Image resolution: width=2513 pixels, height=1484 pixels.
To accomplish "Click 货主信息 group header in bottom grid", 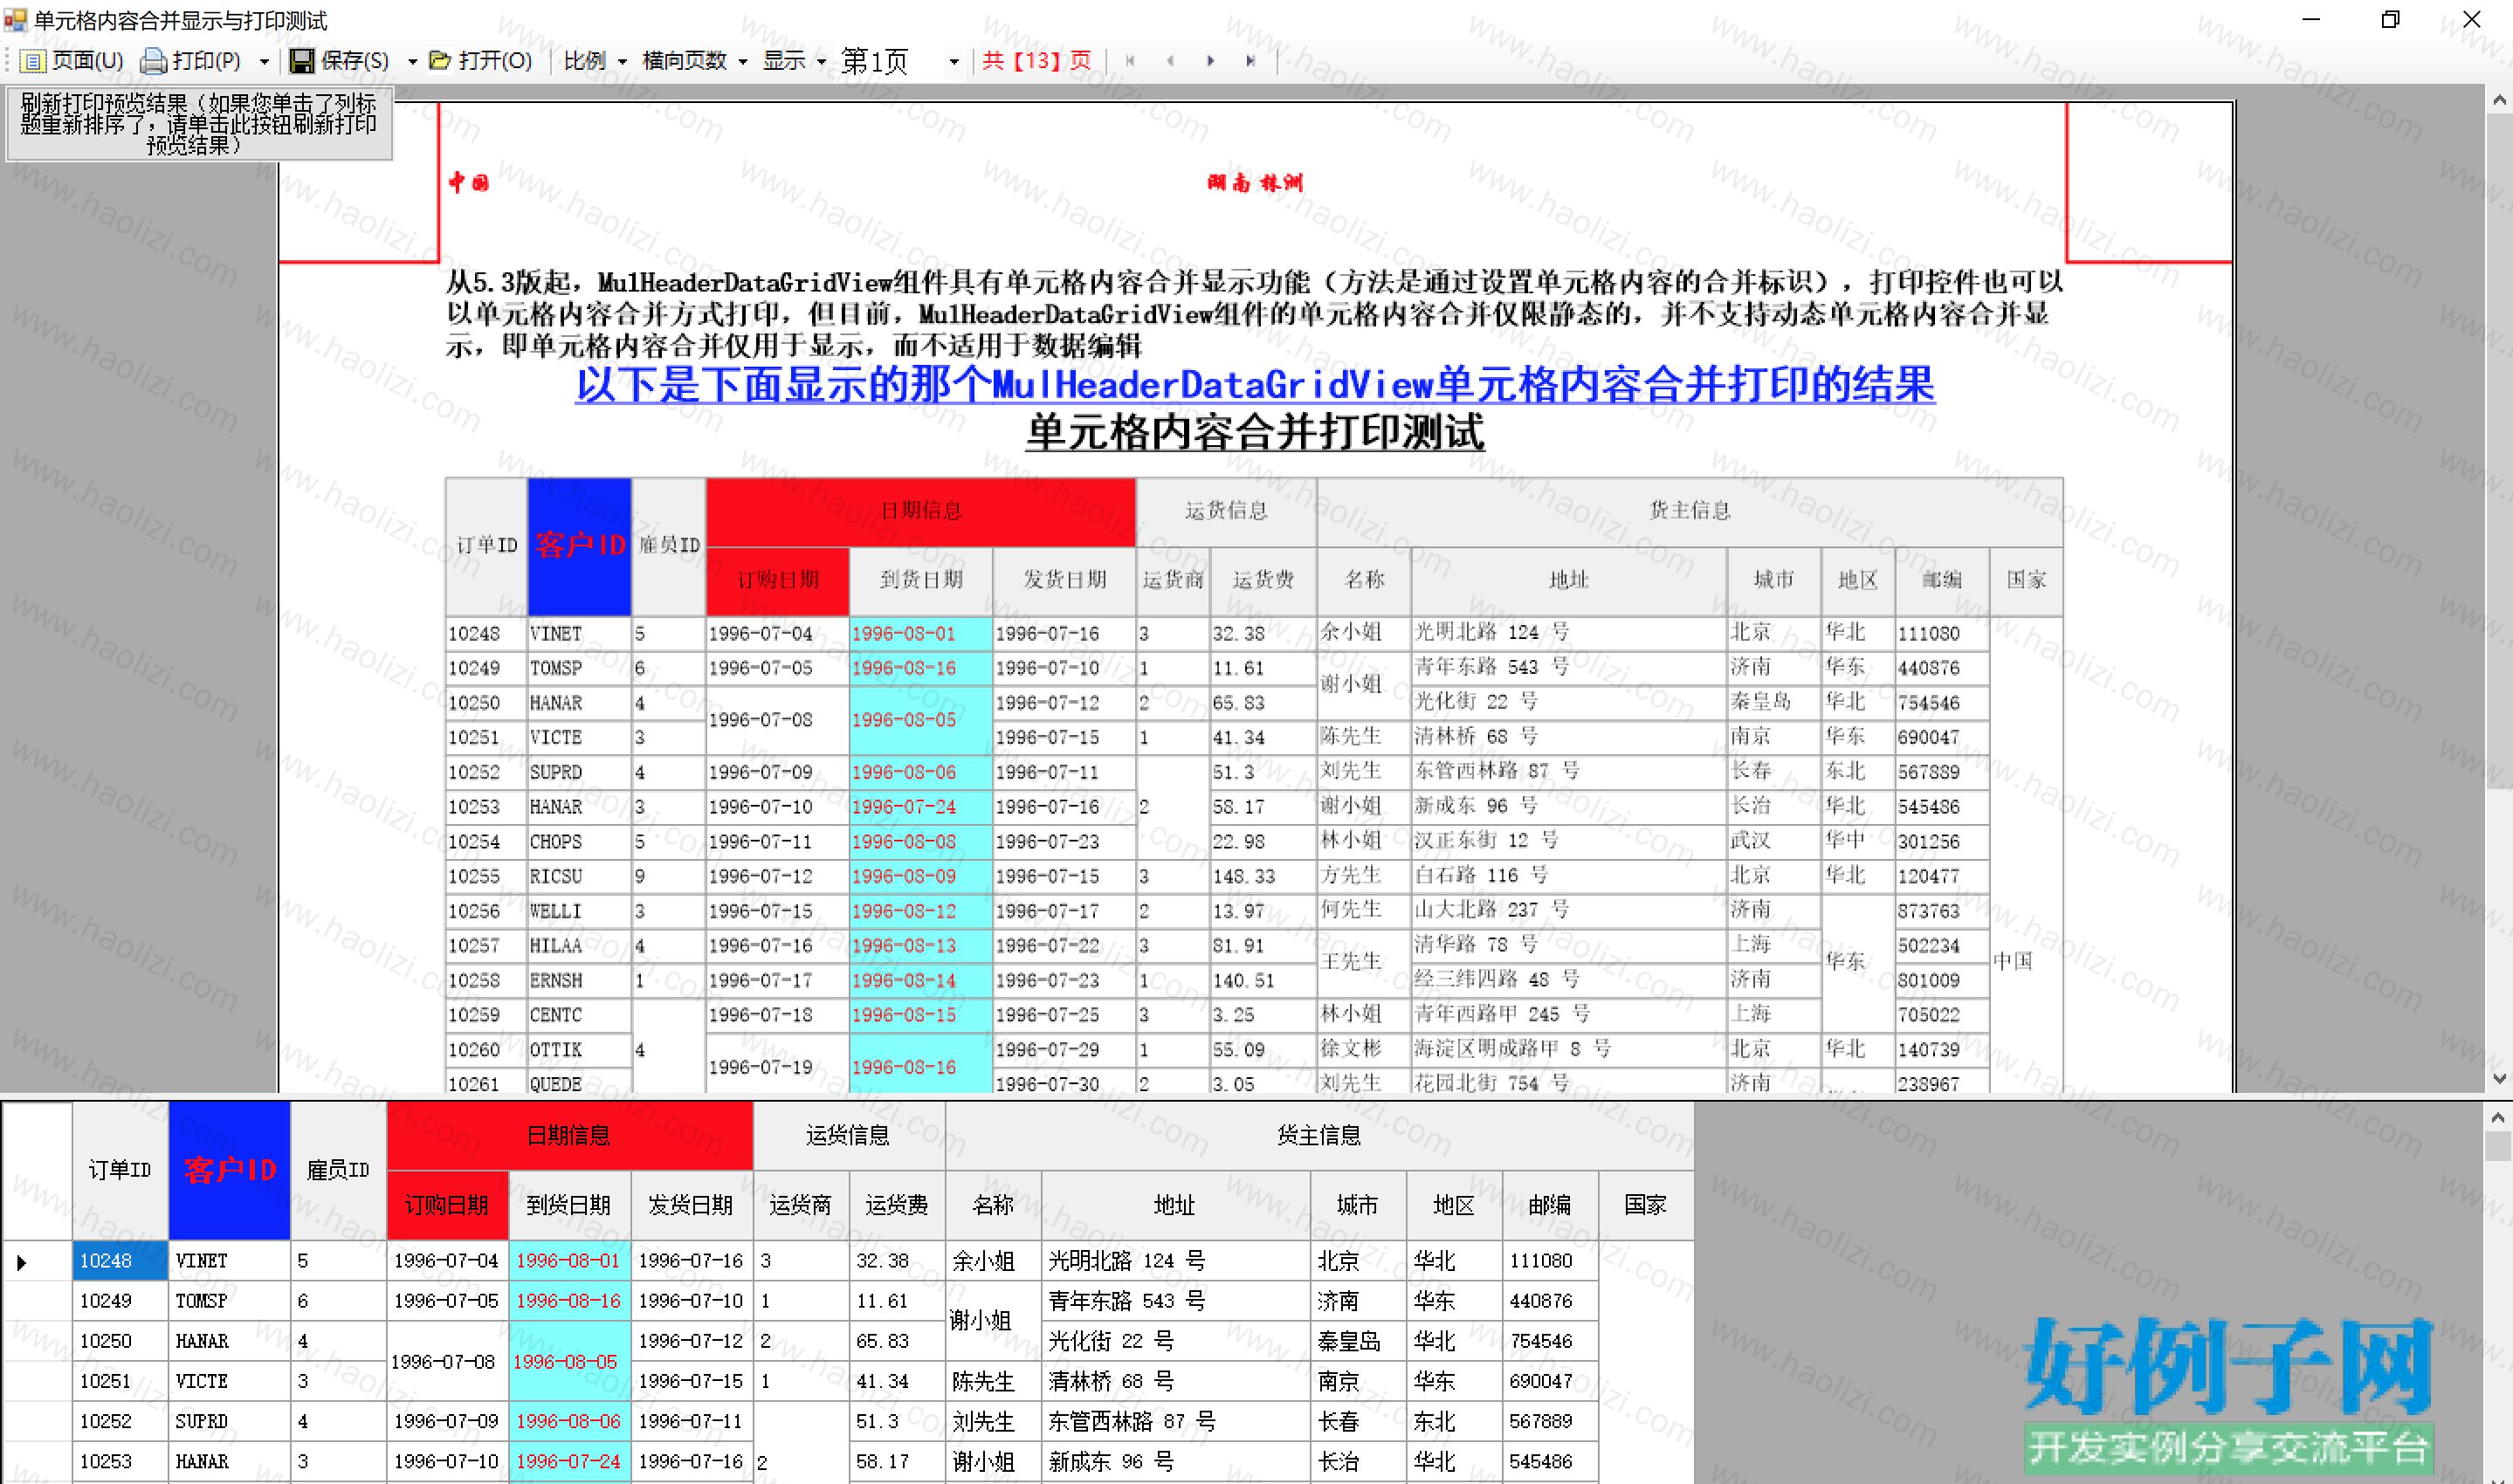I will pyautogui.click(x=1320, y=1135).
